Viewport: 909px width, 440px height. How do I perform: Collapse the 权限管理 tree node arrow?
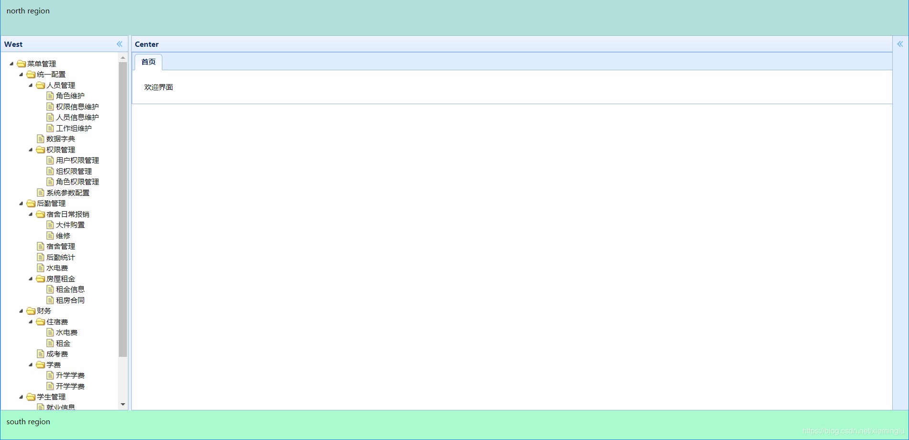[x=31, y=150]
